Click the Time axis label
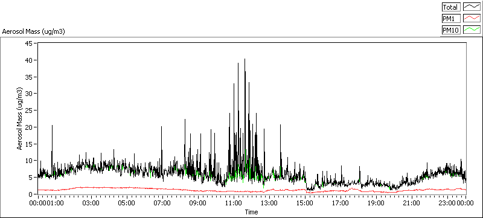This screenshot has width=483, height=218. pos(251,212)
